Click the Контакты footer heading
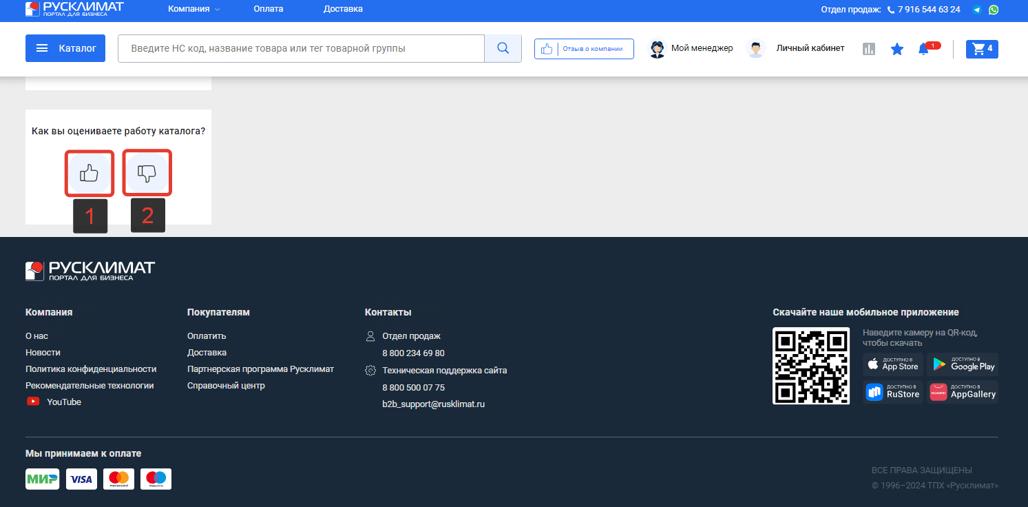This screenshot has height=507, width=1028. click(388, 312)
